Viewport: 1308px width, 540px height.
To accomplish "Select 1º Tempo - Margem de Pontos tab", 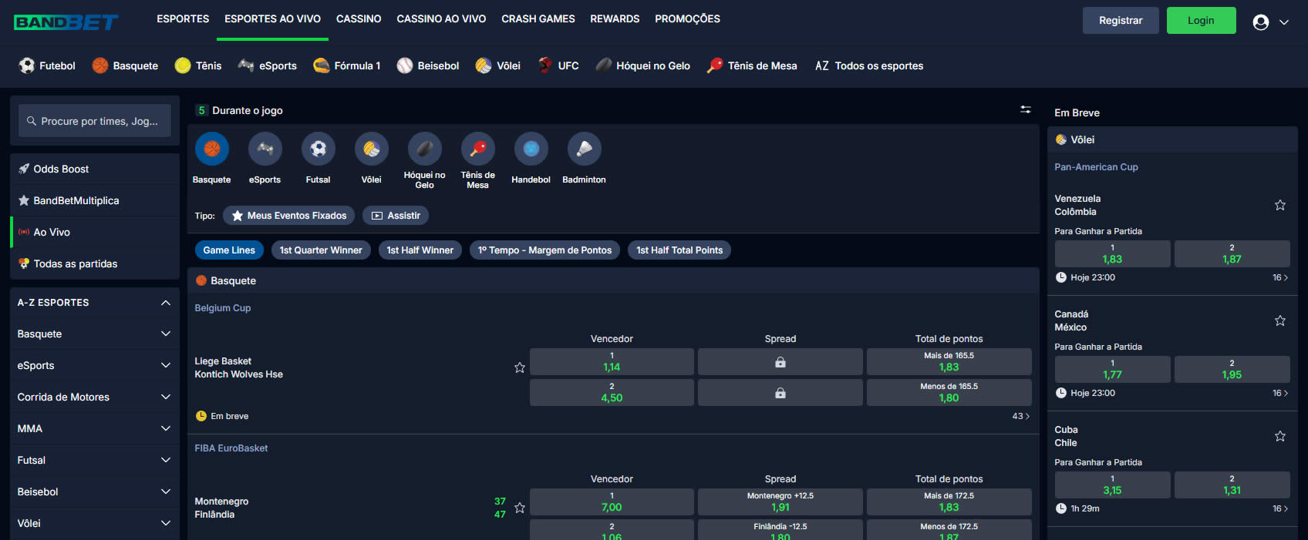I will [544, 250].
